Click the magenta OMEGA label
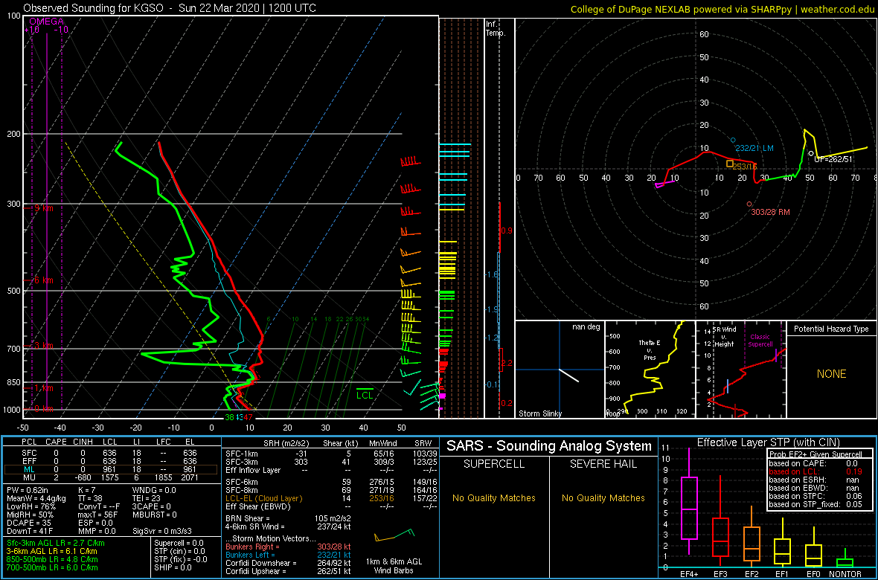The width and height of the screenshot is (878, 580). coord(46,22)
